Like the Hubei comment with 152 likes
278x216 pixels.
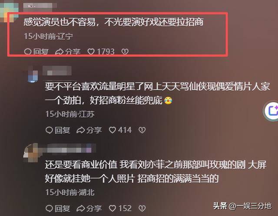(x=120, y=208)
